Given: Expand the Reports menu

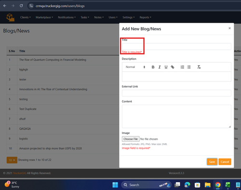Looking at the screenshot, I should tap(145, 17).
